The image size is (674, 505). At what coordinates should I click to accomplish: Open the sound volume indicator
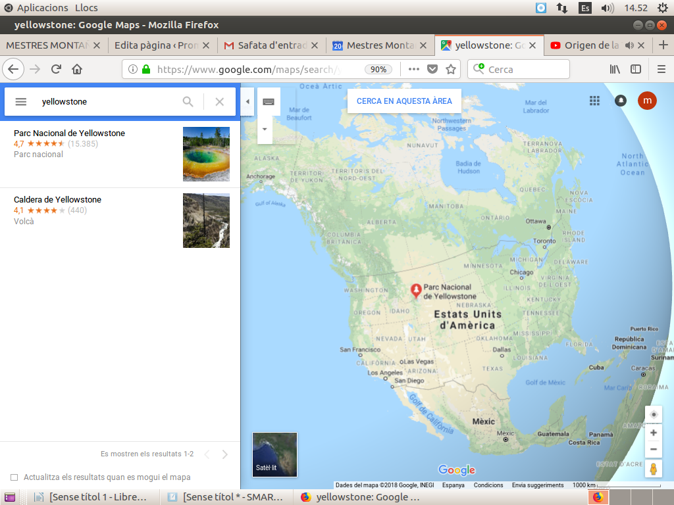click(608, 8)
